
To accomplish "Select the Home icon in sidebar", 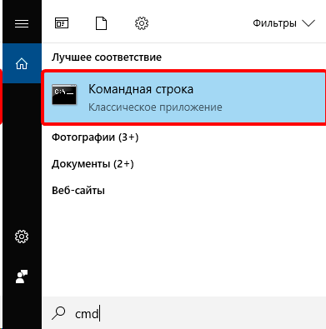I will (x=22, y=63).
